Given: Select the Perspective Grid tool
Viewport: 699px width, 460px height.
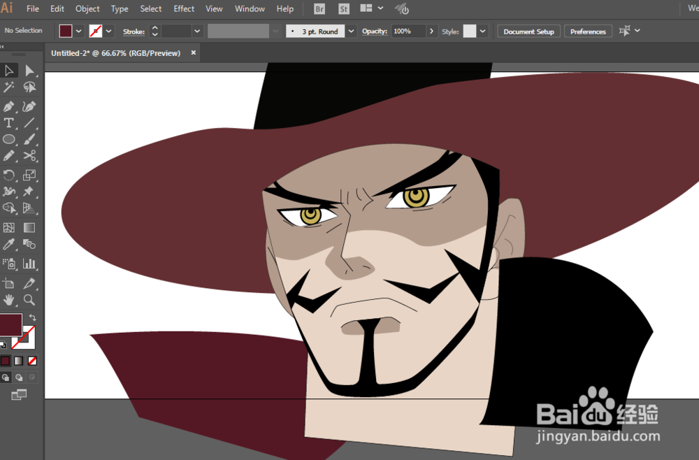Looking at the screenshot, I should pyautogui.click(x=29, y=208).
